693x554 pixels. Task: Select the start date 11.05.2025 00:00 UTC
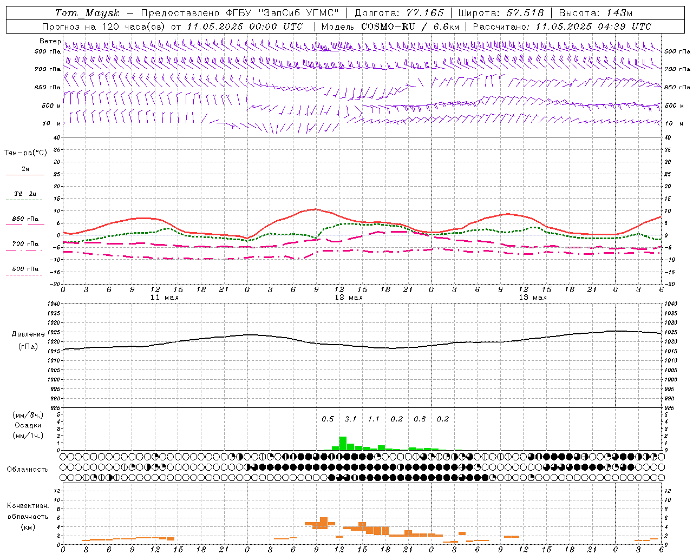tap(245, 27)
